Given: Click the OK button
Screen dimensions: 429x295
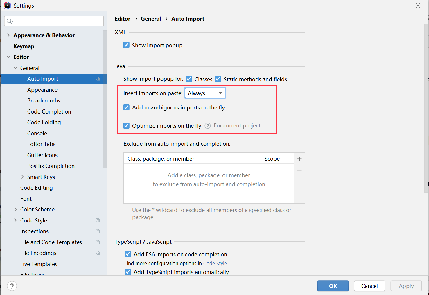Looking at the screenshot, I should [333, 286].
